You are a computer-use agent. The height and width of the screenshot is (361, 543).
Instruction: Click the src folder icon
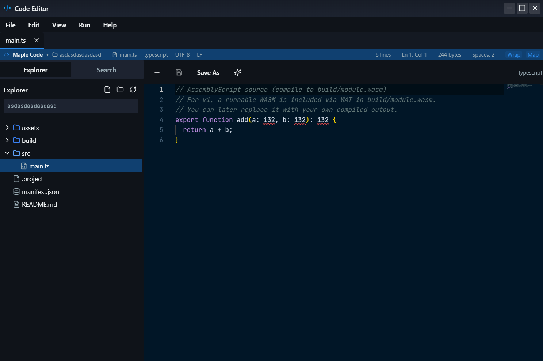click(16, 153)
